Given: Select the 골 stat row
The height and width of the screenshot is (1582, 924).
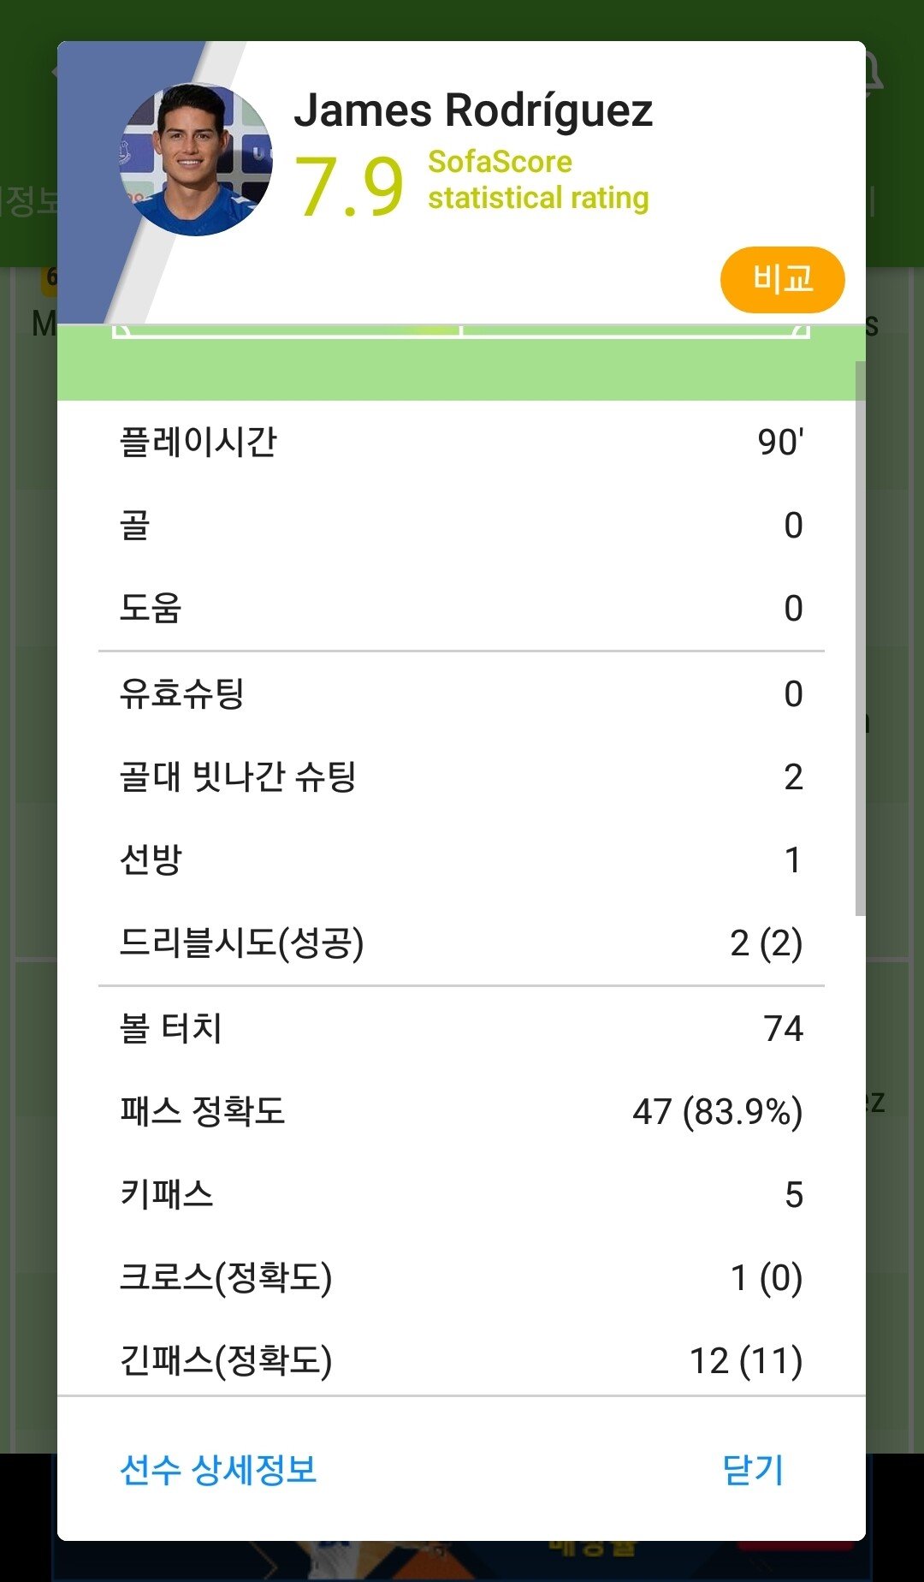Looking at the screenshot, I should pyautogui.click(x=461, y=525).
